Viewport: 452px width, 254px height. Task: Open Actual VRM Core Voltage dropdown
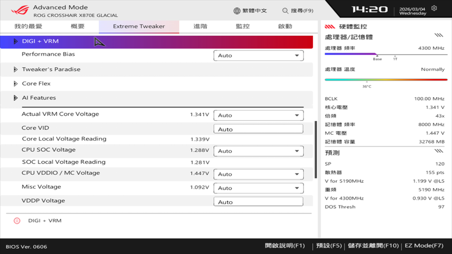click(258, 115)
